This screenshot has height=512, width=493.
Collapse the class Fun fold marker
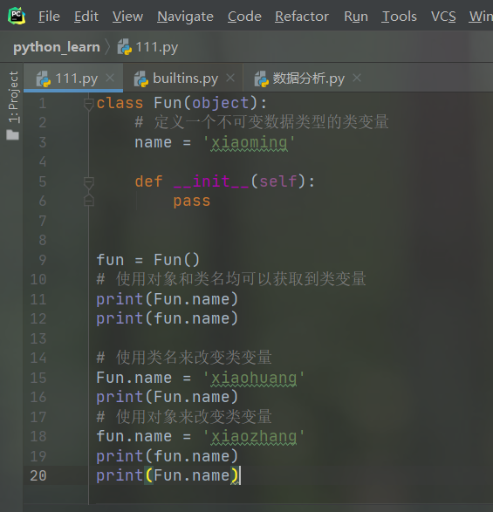point(88,104)
